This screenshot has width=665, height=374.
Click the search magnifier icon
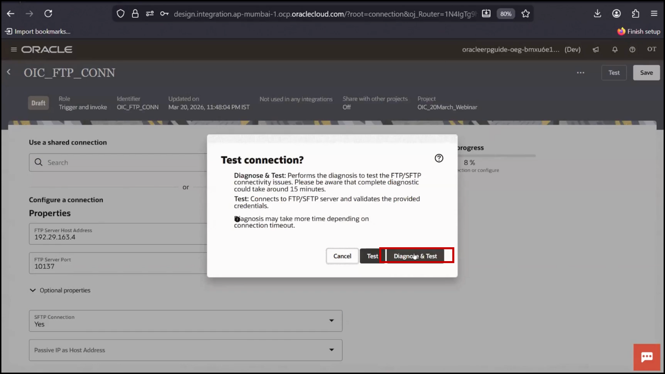click(x=38, y=162)
